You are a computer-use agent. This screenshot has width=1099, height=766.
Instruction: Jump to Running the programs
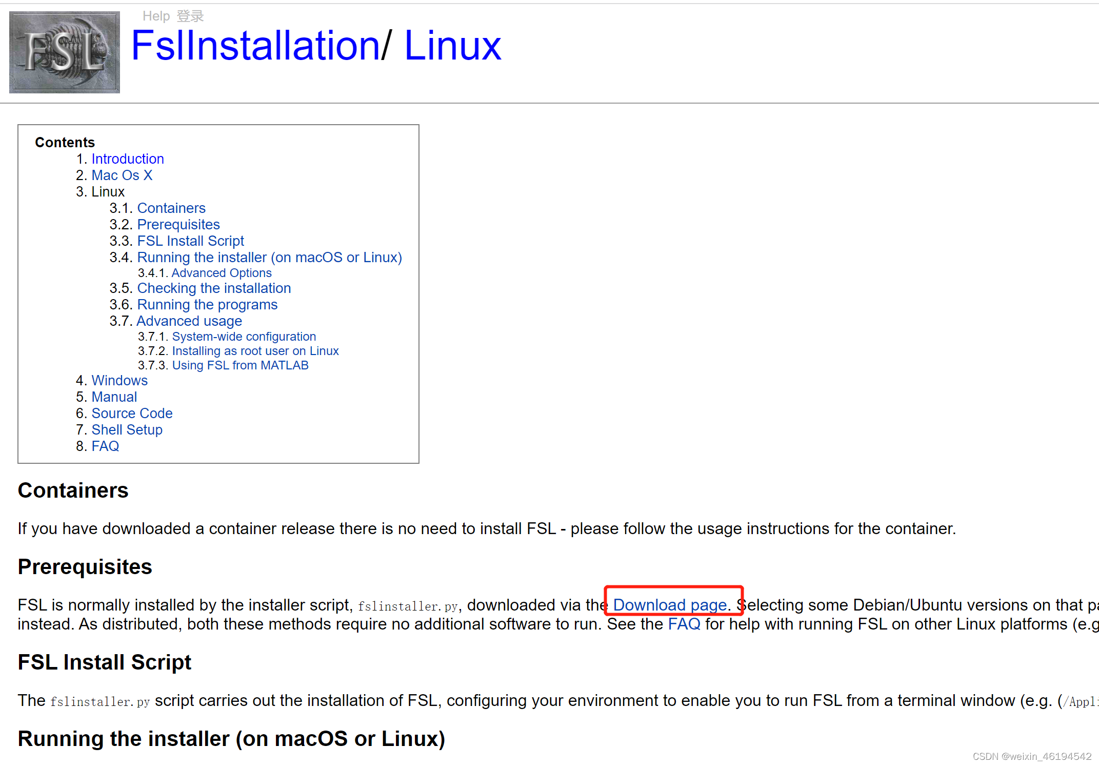pos(207,305)
